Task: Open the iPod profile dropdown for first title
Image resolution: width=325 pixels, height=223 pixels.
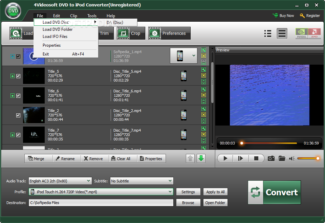Action: click(x=183, y=56)
